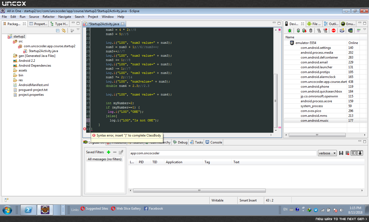Click the Tag column header in LogCat

[217, 162]
